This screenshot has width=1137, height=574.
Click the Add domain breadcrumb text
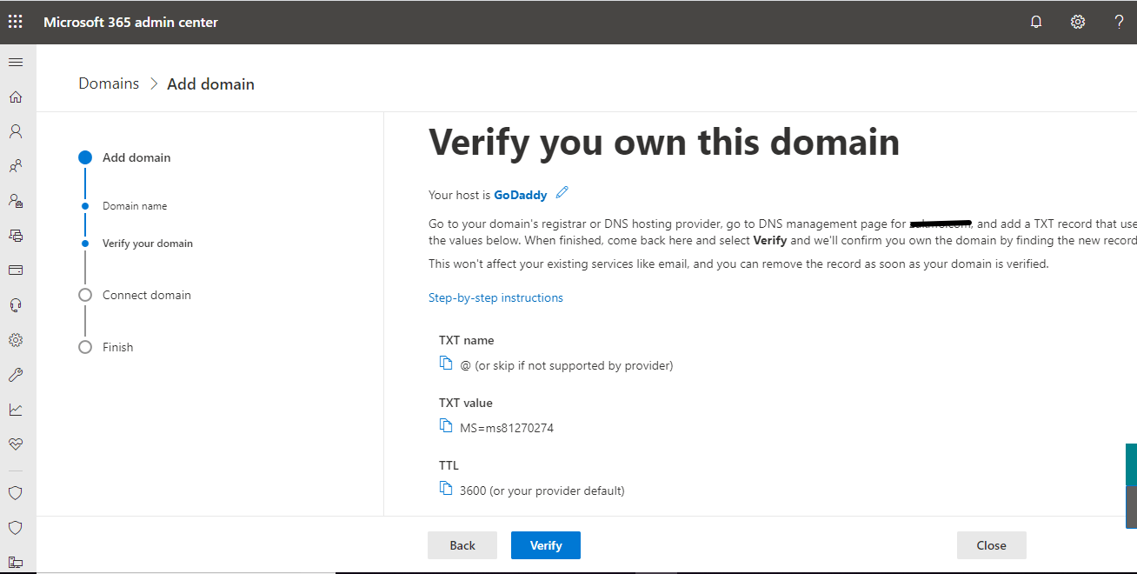pos(210,83)
